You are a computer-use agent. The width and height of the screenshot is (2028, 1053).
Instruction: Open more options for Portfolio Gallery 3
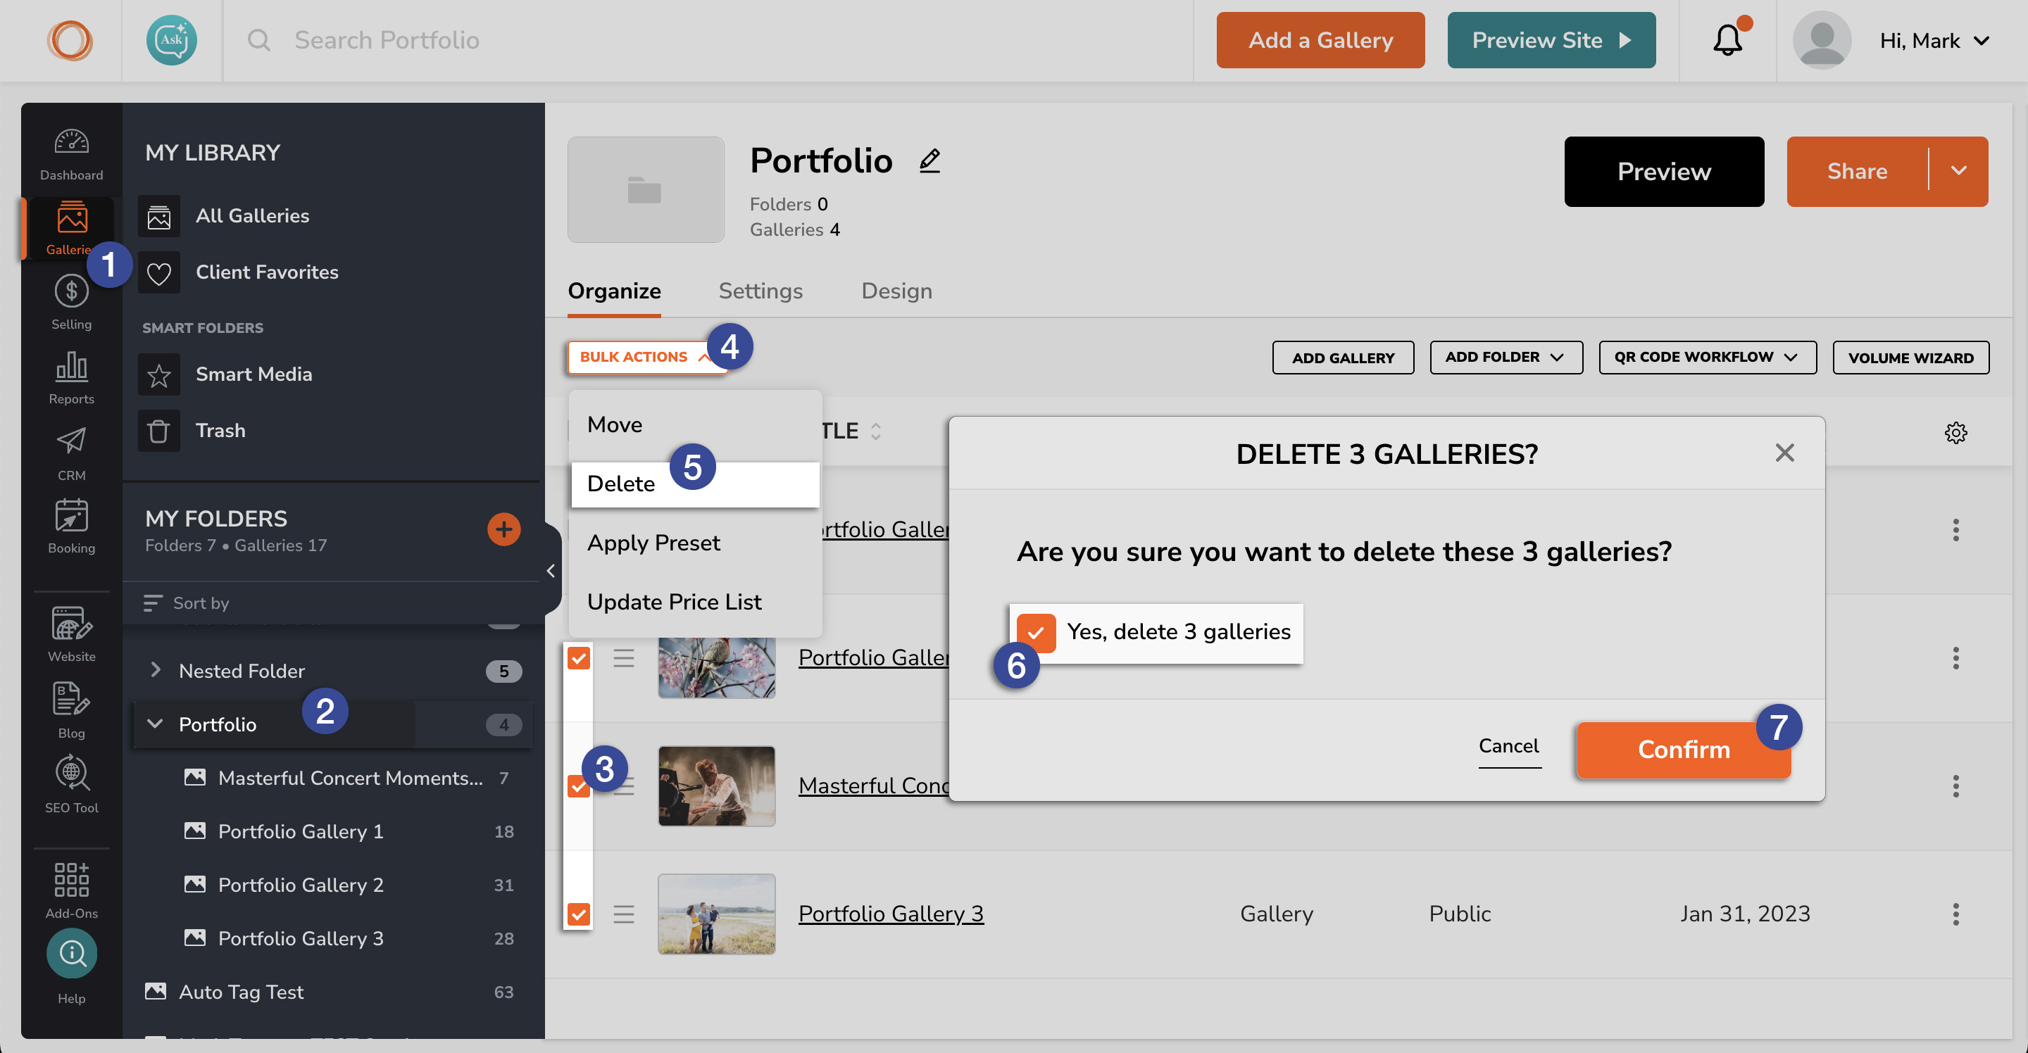(1955, 914)
